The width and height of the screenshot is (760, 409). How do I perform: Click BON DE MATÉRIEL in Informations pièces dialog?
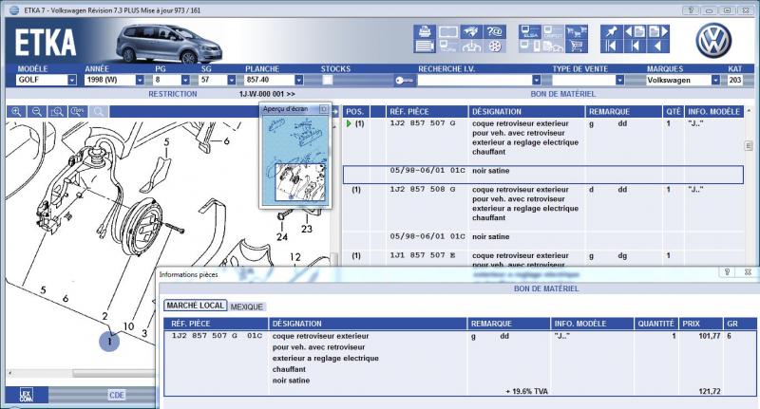coord(546,288)
